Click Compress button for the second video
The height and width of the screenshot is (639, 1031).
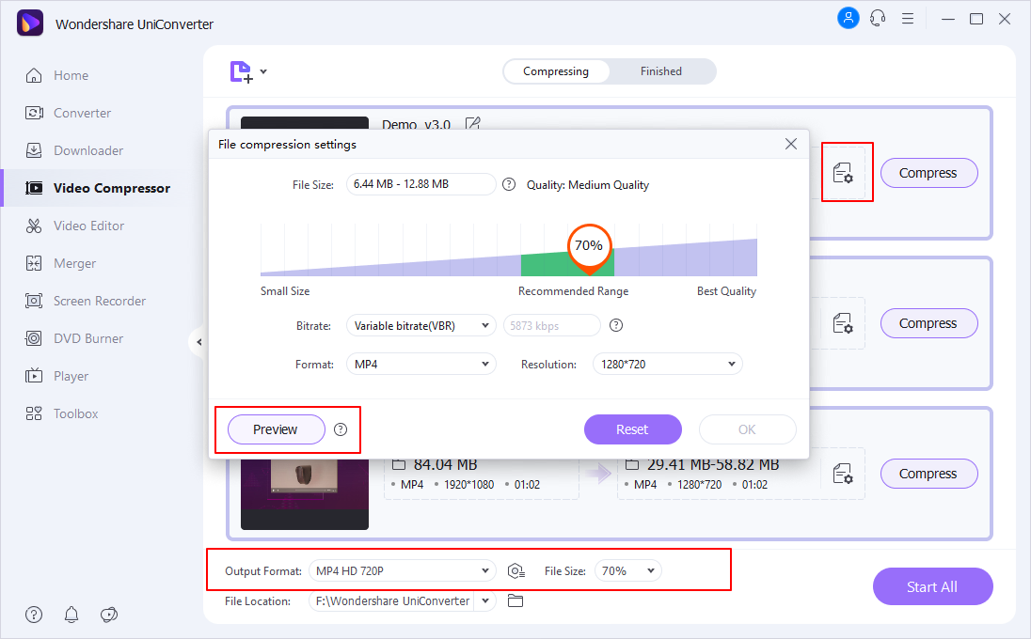(928, 324)
